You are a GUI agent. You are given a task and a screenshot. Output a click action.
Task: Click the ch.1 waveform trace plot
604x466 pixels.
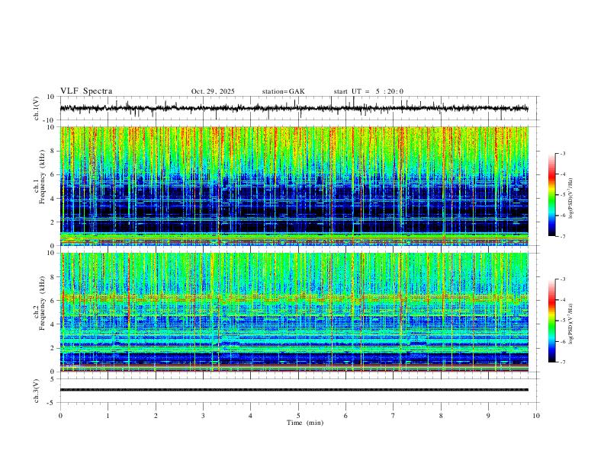(x=294, y=108)
